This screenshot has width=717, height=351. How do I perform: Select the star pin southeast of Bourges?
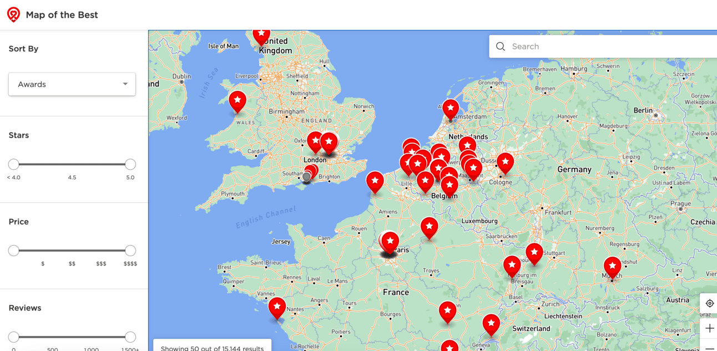(447, 312)
